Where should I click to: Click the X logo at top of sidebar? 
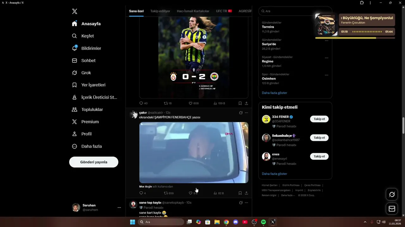[x=74, y=11]
